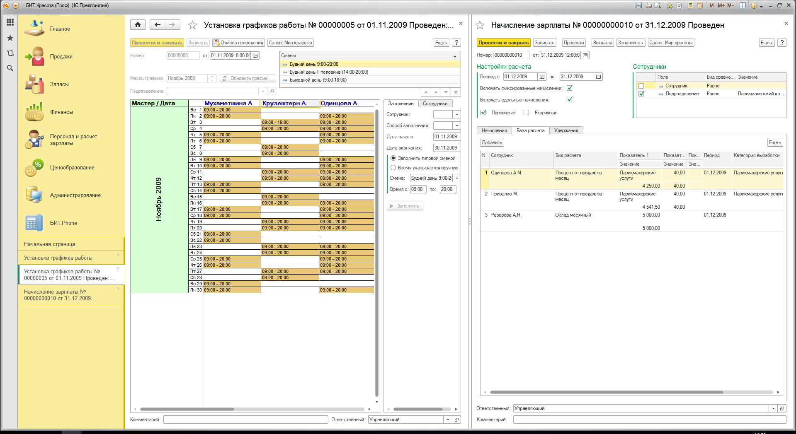The image size is (796, 434).
Task: Open calendar picker for payroll document date
Action: click(585, 55)
